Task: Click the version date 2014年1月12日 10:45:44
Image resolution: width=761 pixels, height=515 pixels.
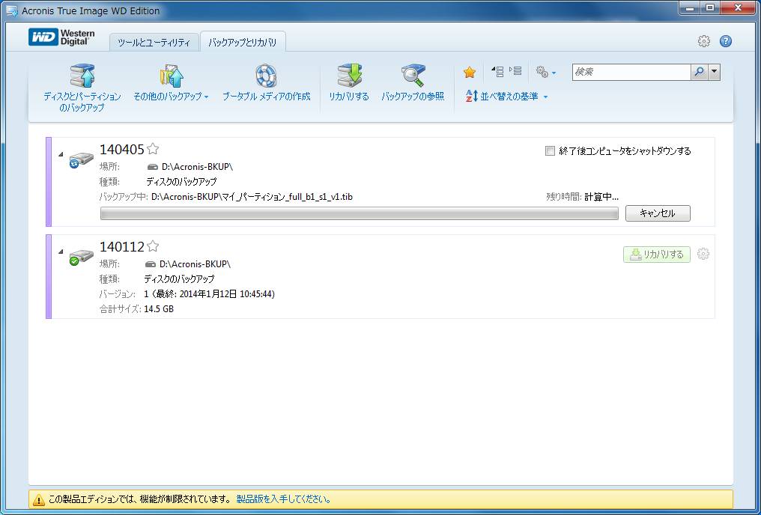Action: tap(226, 294)
